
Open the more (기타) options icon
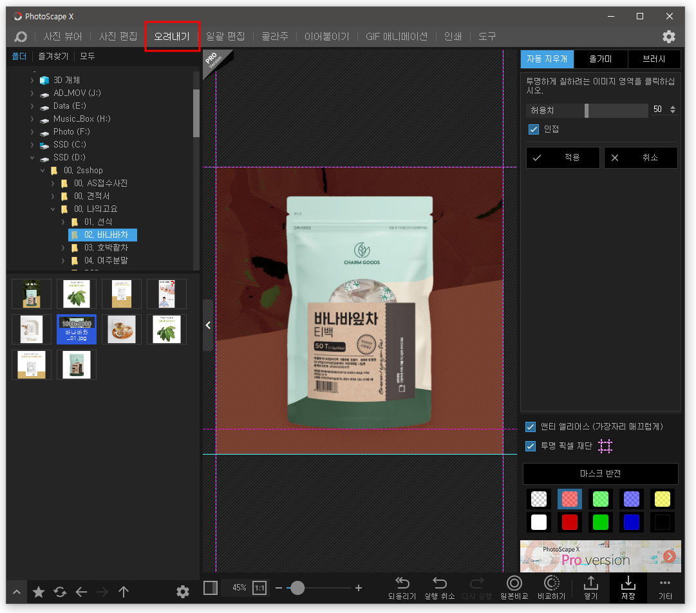[x=665, y=583]
